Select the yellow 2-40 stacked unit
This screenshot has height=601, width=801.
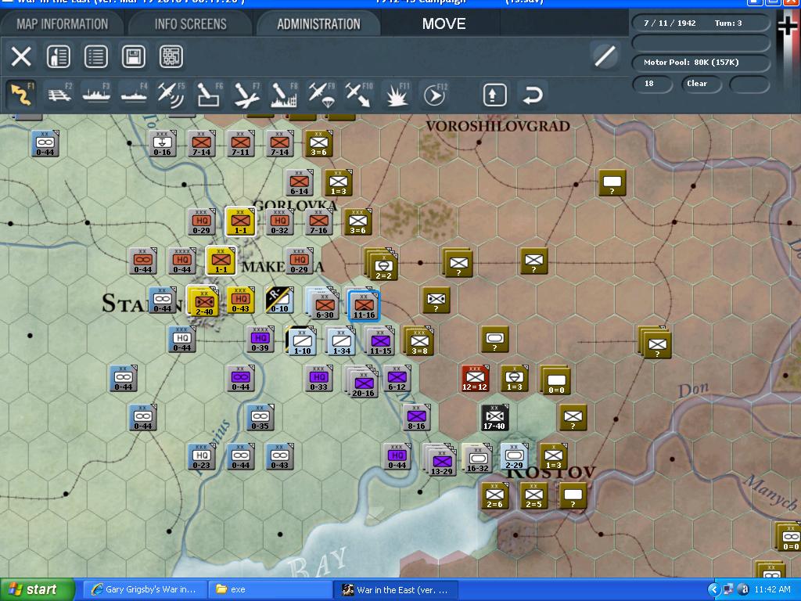point(204,301)
